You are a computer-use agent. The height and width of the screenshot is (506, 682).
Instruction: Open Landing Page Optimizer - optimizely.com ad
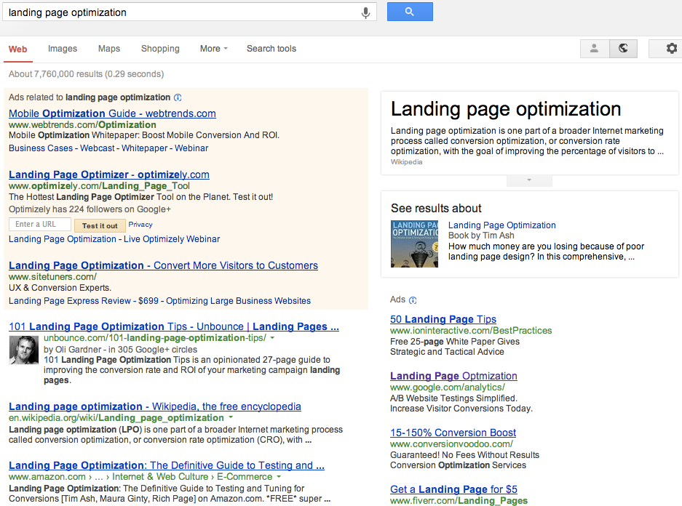108,174
